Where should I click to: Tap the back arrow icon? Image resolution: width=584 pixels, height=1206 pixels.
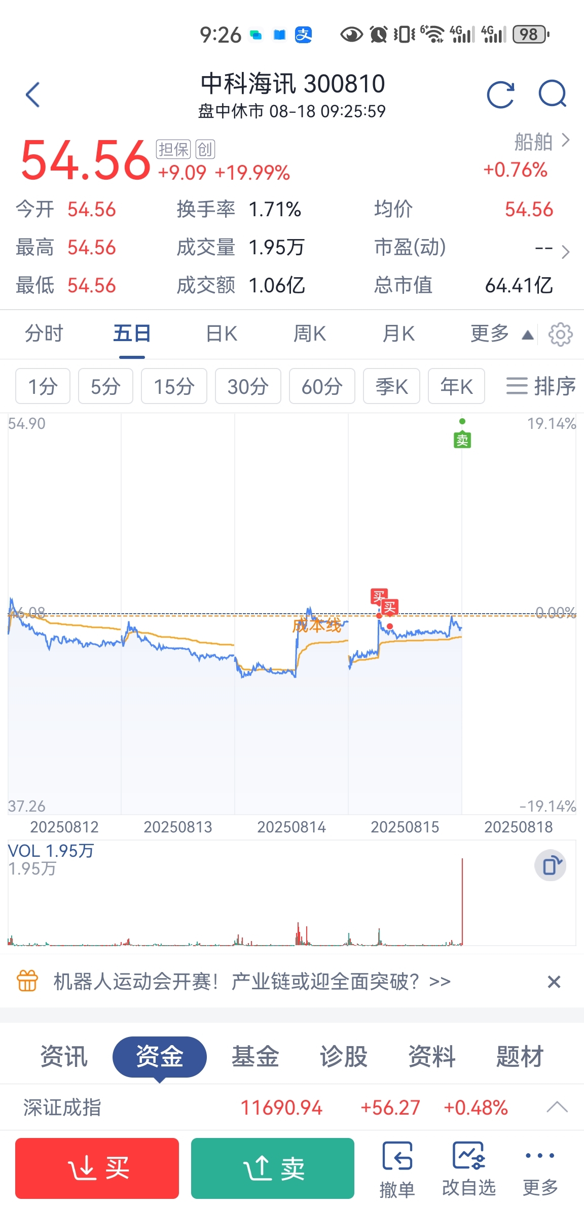pos(33,94)
